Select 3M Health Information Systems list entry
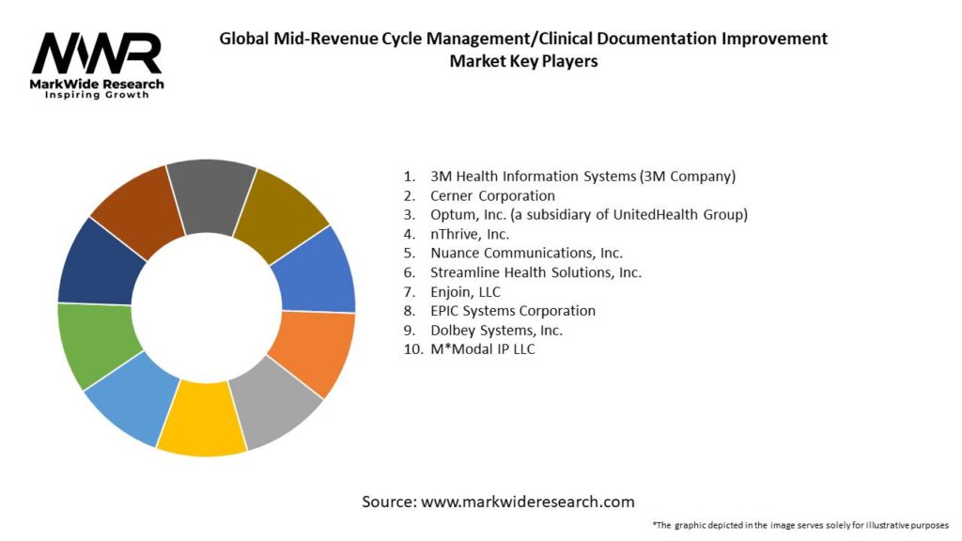The height and width of the screenshot is (541, 962). tap(582, 177)
